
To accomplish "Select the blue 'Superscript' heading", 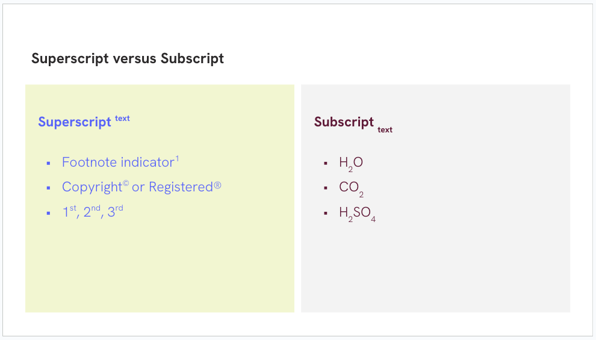I will click(x=75, y=122).
